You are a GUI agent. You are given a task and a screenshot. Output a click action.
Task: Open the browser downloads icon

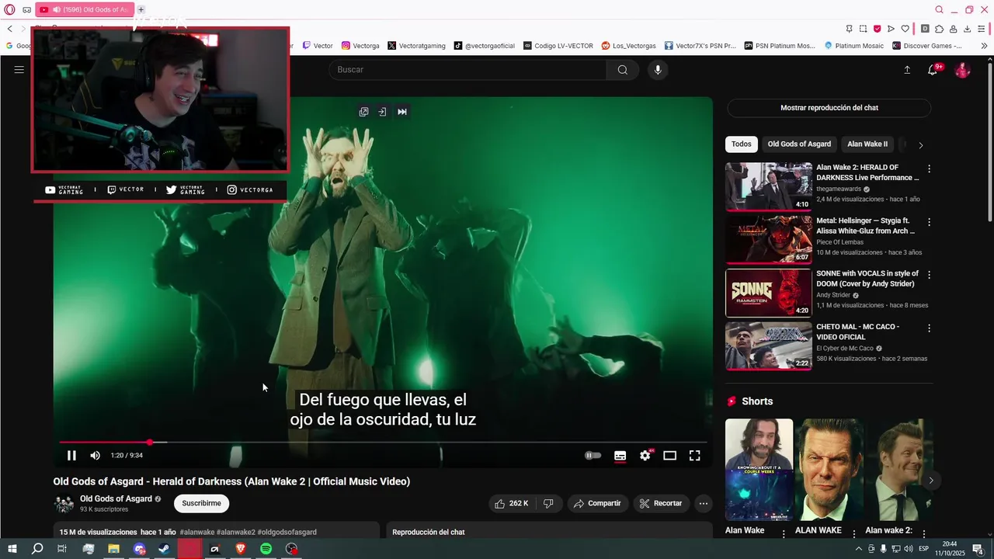tap(967, 29)
